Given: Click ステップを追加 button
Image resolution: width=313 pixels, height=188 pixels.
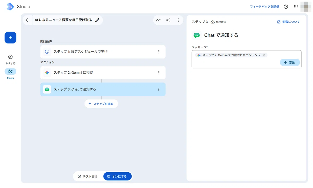Looking at the screenshot, I should [101, 104].
